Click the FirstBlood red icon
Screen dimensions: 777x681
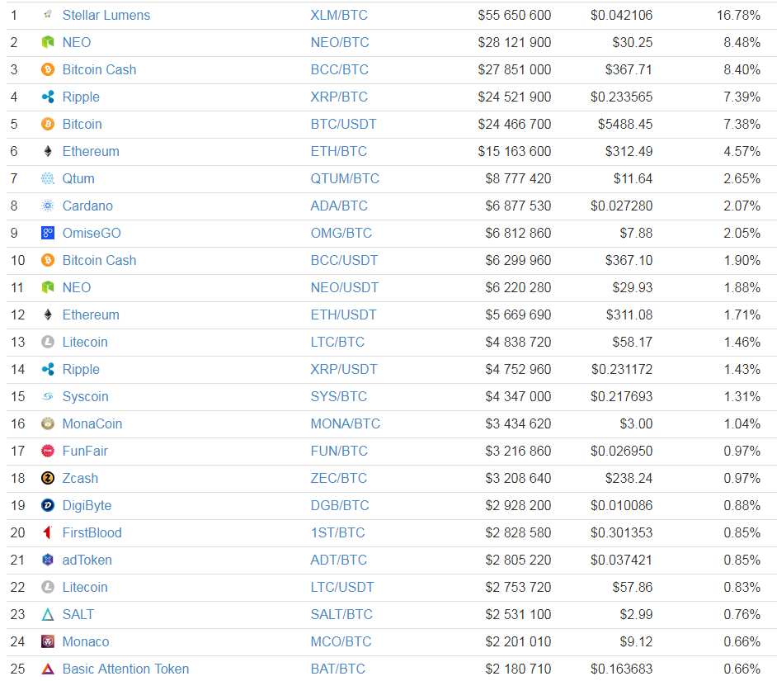click(48, 533)
